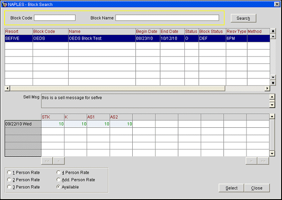The width and height of the screenshot is (282, 200).
Task: Click the Block Status column header
Action: tap(211, 31)
